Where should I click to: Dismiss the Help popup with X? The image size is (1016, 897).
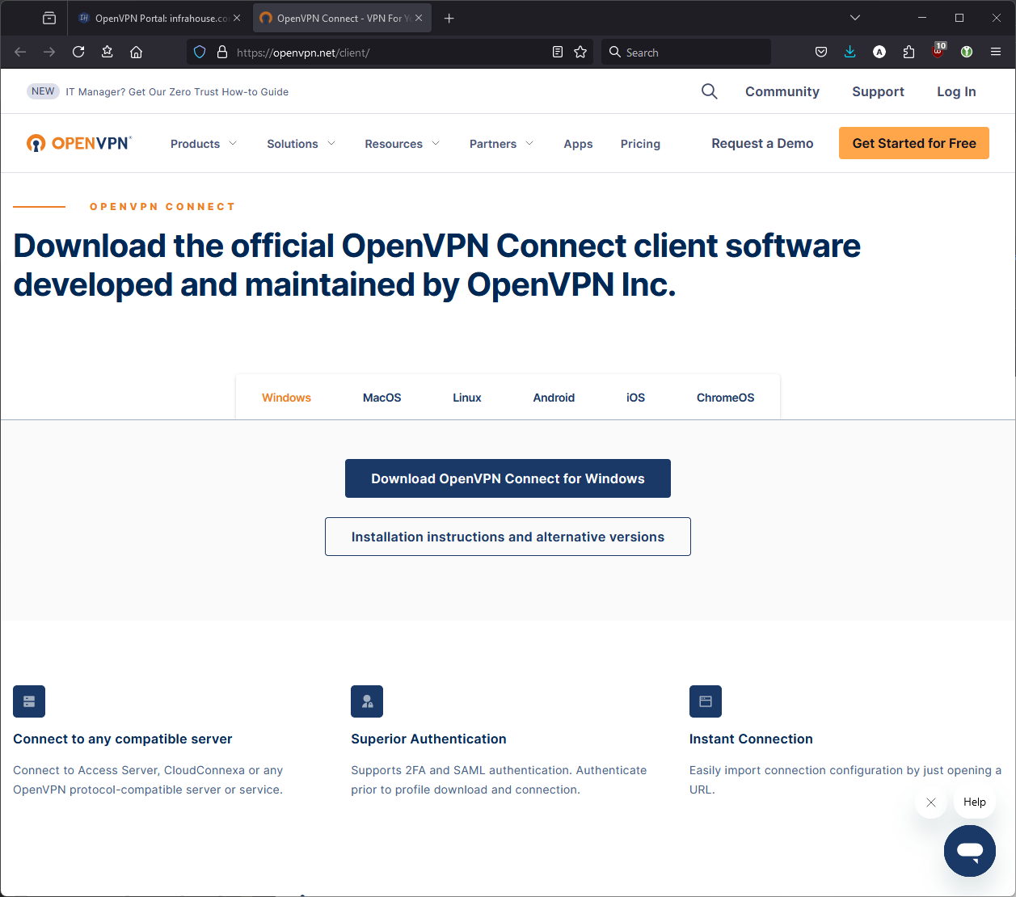(931, 802)
